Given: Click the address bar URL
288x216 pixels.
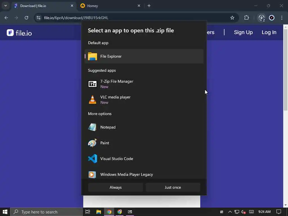Looking at the screenshot, I should [76, 18].
